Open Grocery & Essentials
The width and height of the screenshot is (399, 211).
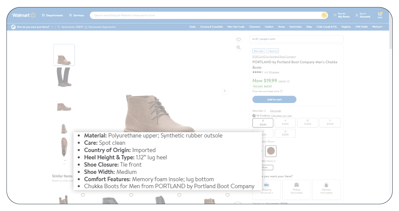[x=212, y=27]
